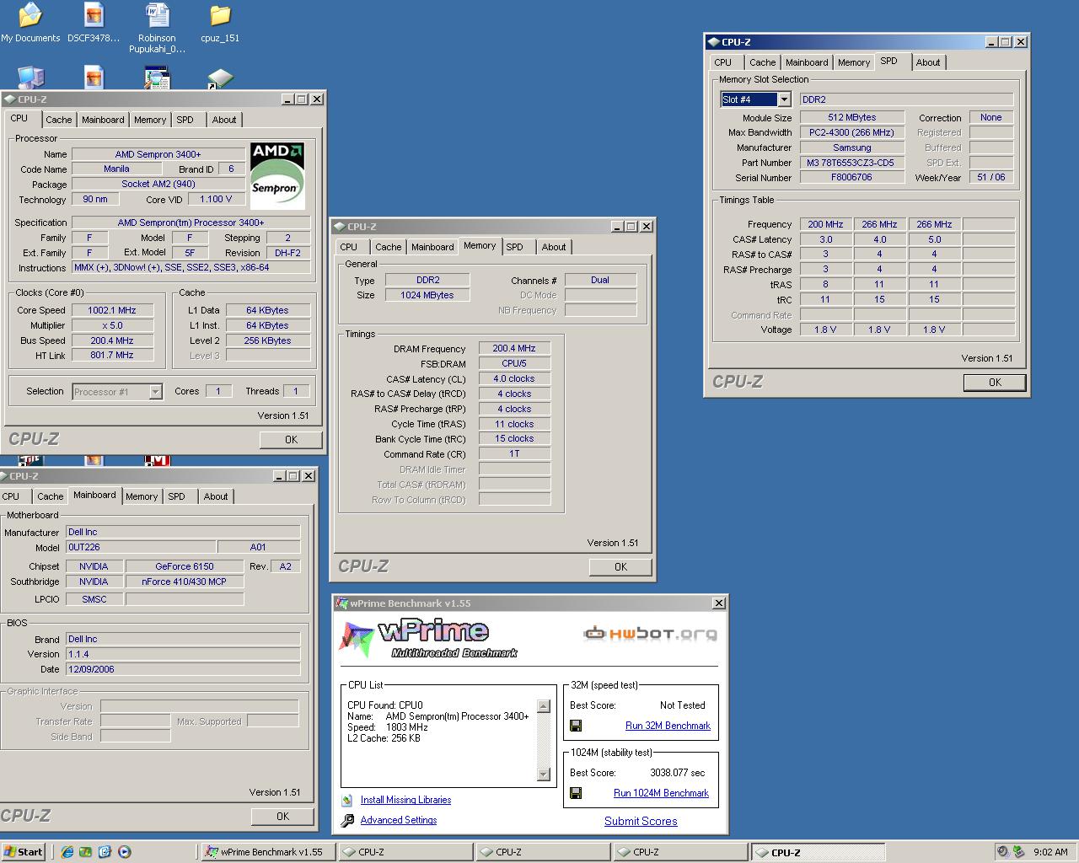This screenshot has height=863, width=1079.
Task: Click the Part Number M3 78T6553CZ3-CD5 field
Action: 851,163
